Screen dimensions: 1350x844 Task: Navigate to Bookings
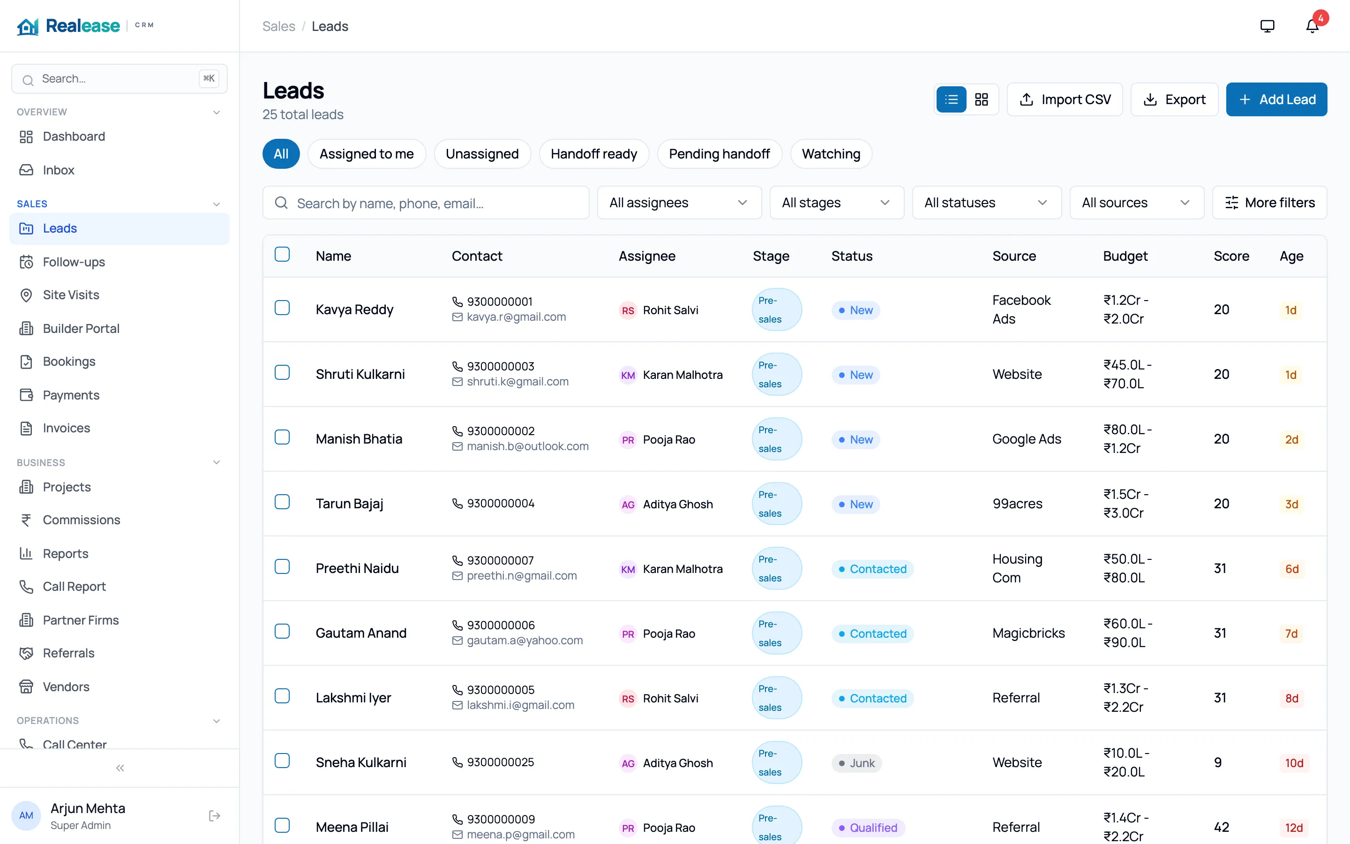point(120,362)
